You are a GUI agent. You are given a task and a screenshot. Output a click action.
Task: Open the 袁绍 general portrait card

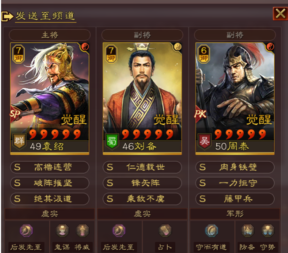[x=50, y=99]
